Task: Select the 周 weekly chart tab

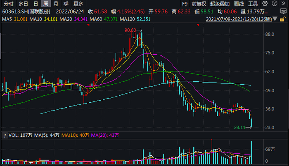Action: point(46,4)
